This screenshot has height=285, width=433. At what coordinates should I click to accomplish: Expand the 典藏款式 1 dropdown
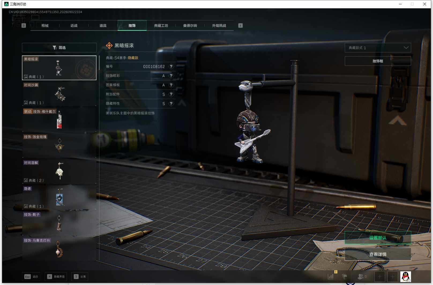click(378, 48)
